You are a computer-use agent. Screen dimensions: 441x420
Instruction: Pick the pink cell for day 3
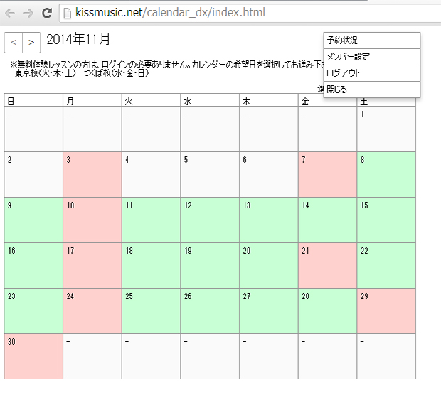point(92,174)
